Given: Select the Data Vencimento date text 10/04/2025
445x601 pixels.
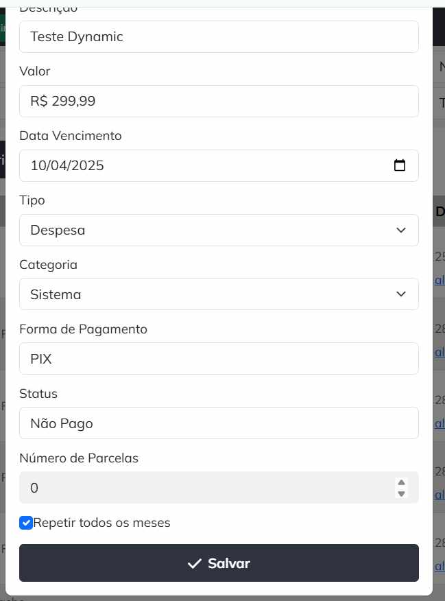Looking at the screenshot, I should [x=67, y=165].
